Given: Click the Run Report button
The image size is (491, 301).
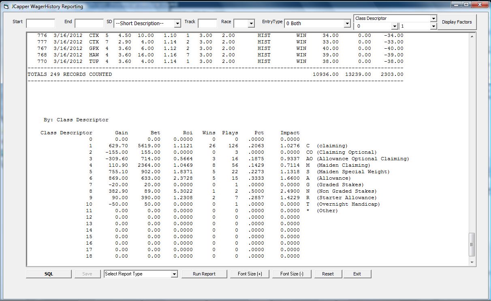Looking at the screenshot, I should tap(204, 274).
